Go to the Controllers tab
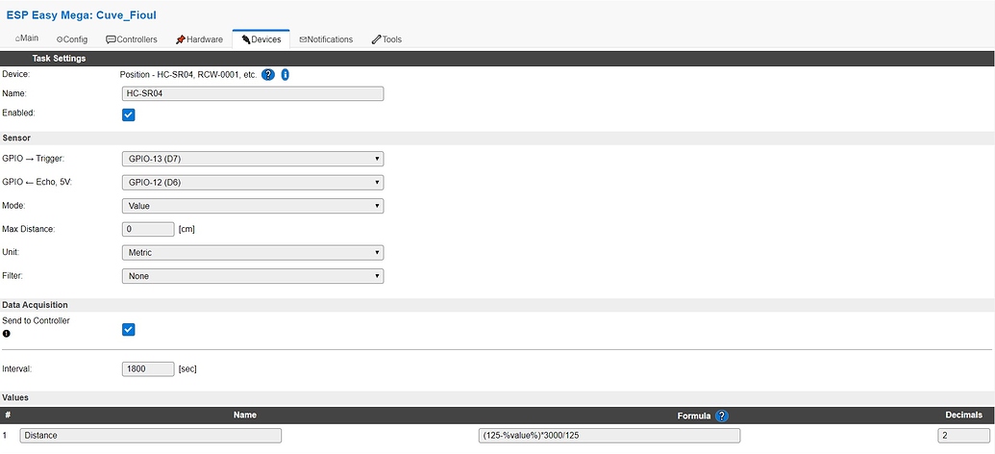 [131, 39]
